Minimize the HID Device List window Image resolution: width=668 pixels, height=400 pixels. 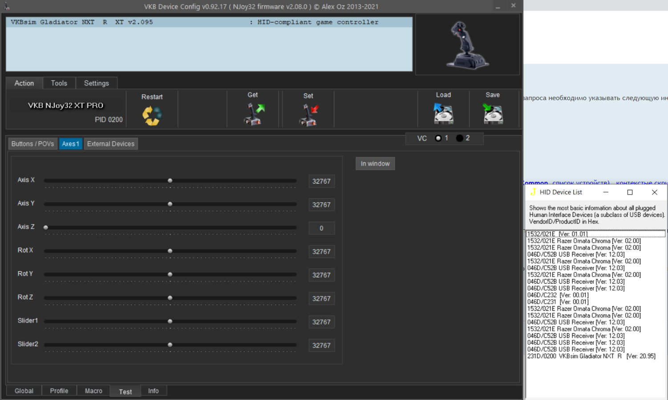point(606,192)
